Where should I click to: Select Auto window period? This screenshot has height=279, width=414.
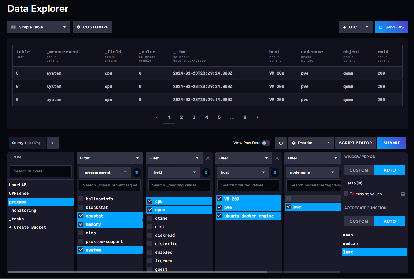(390, 170)
